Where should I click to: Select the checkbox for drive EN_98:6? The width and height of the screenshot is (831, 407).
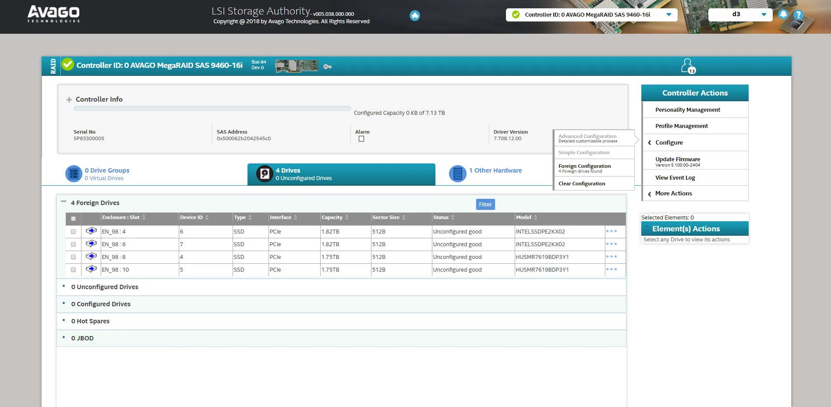pyautogui.click(x=73, y=244)
